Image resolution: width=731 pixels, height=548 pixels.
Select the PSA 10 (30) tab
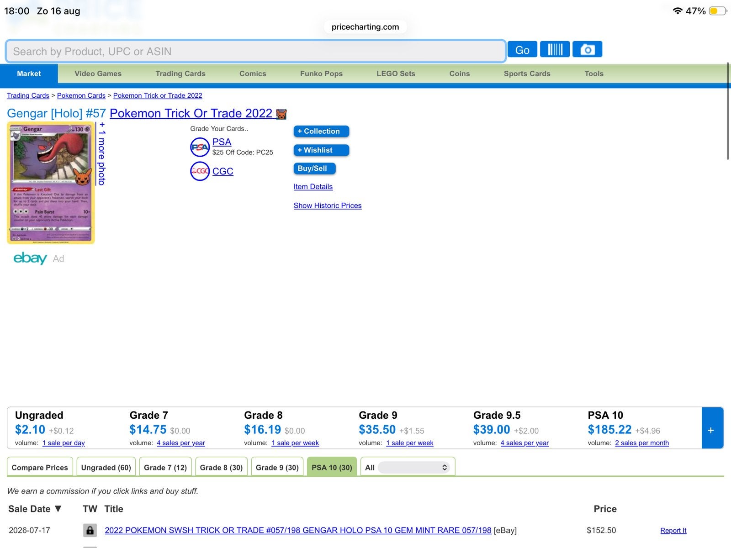pyautogui.click(x=332, y=467)
